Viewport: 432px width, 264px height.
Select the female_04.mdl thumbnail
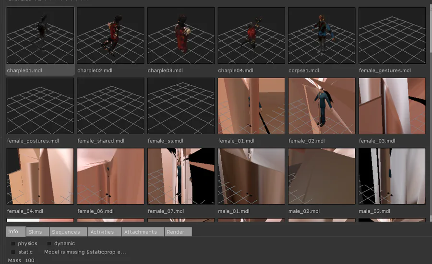(x=40, y=176)
